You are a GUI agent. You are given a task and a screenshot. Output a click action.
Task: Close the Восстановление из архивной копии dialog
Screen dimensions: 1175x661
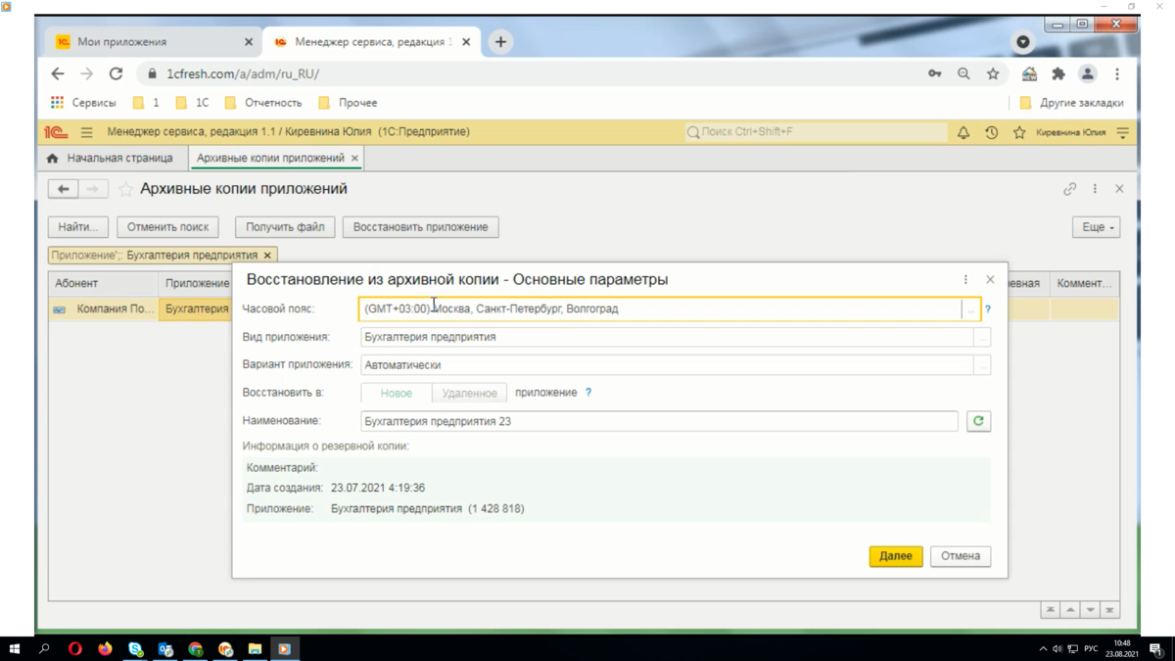[990, 279]
